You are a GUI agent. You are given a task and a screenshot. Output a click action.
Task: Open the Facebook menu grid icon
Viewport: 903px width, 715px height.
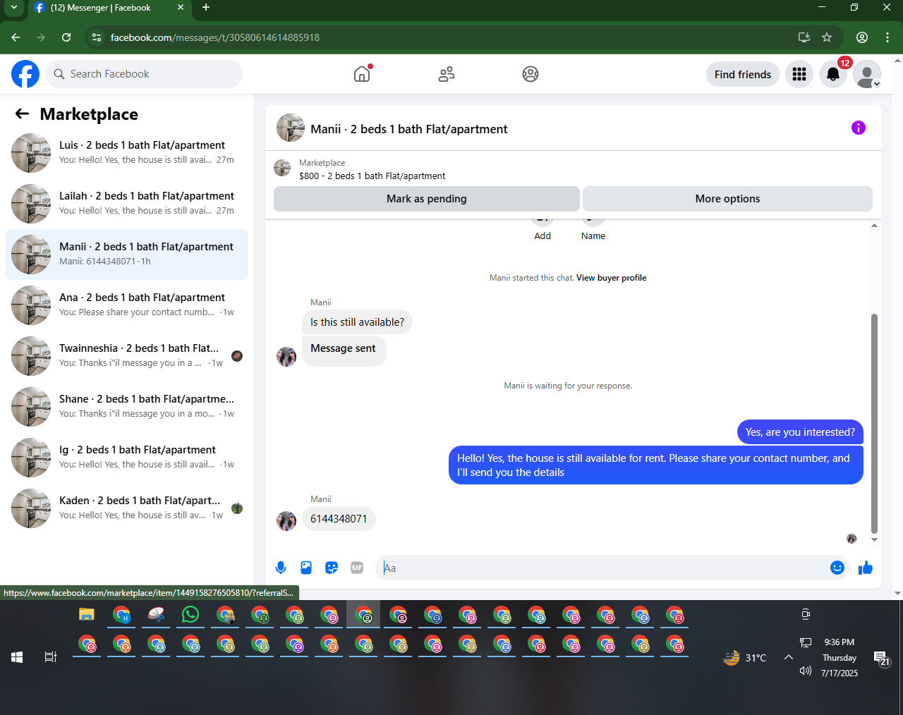coord(799,74)
